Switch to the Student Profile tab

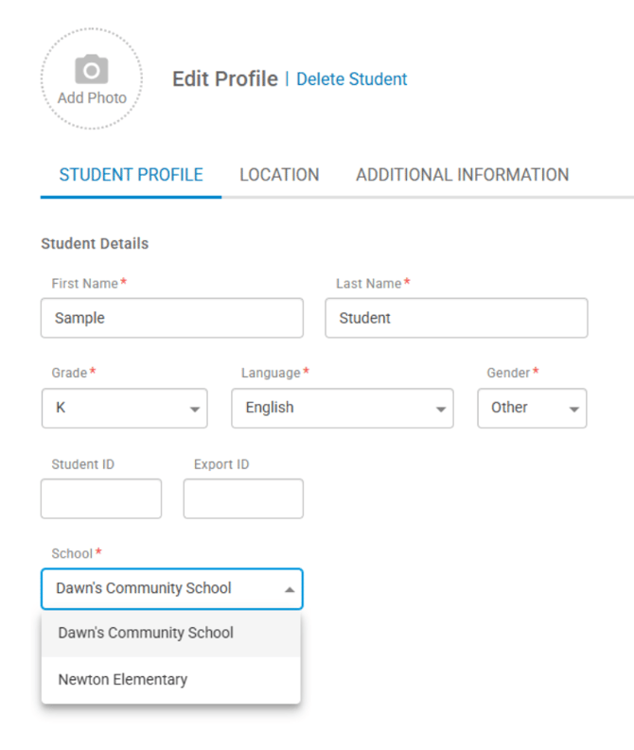pyautogui.click(x=131, y=175)
